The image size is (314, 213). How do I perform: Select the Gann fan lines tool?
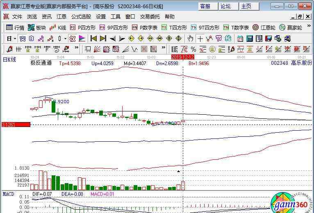coord(97,49)
